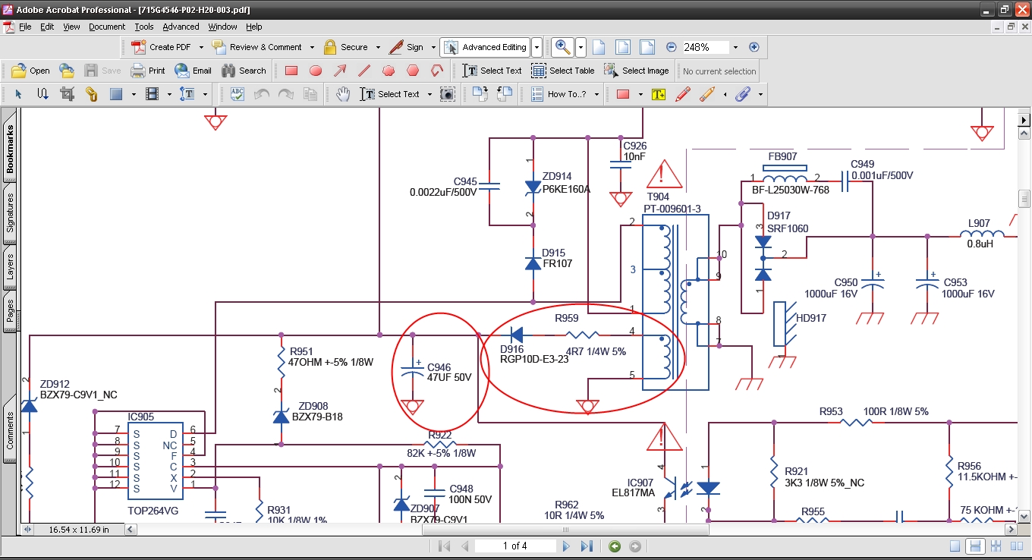Expand the Create PDF dropdown
The height and width of the screenshot is (560, 1032).
200,47
